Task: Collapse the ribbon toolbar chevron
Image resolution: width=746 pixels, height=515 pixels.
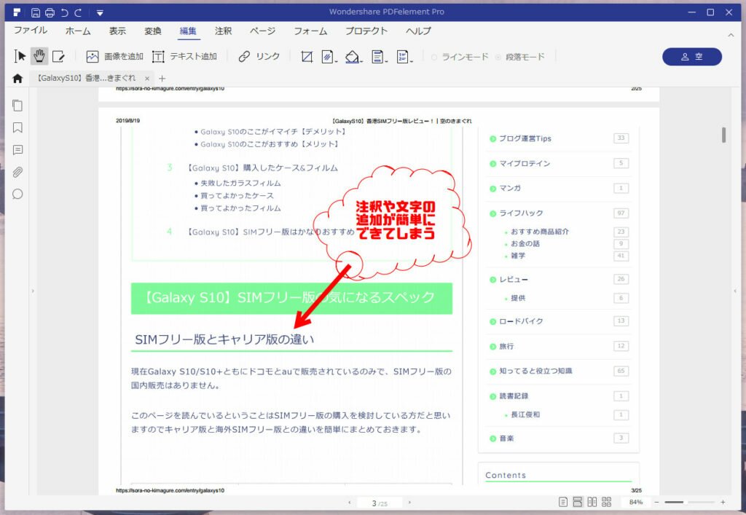Action: click(730, 35)
